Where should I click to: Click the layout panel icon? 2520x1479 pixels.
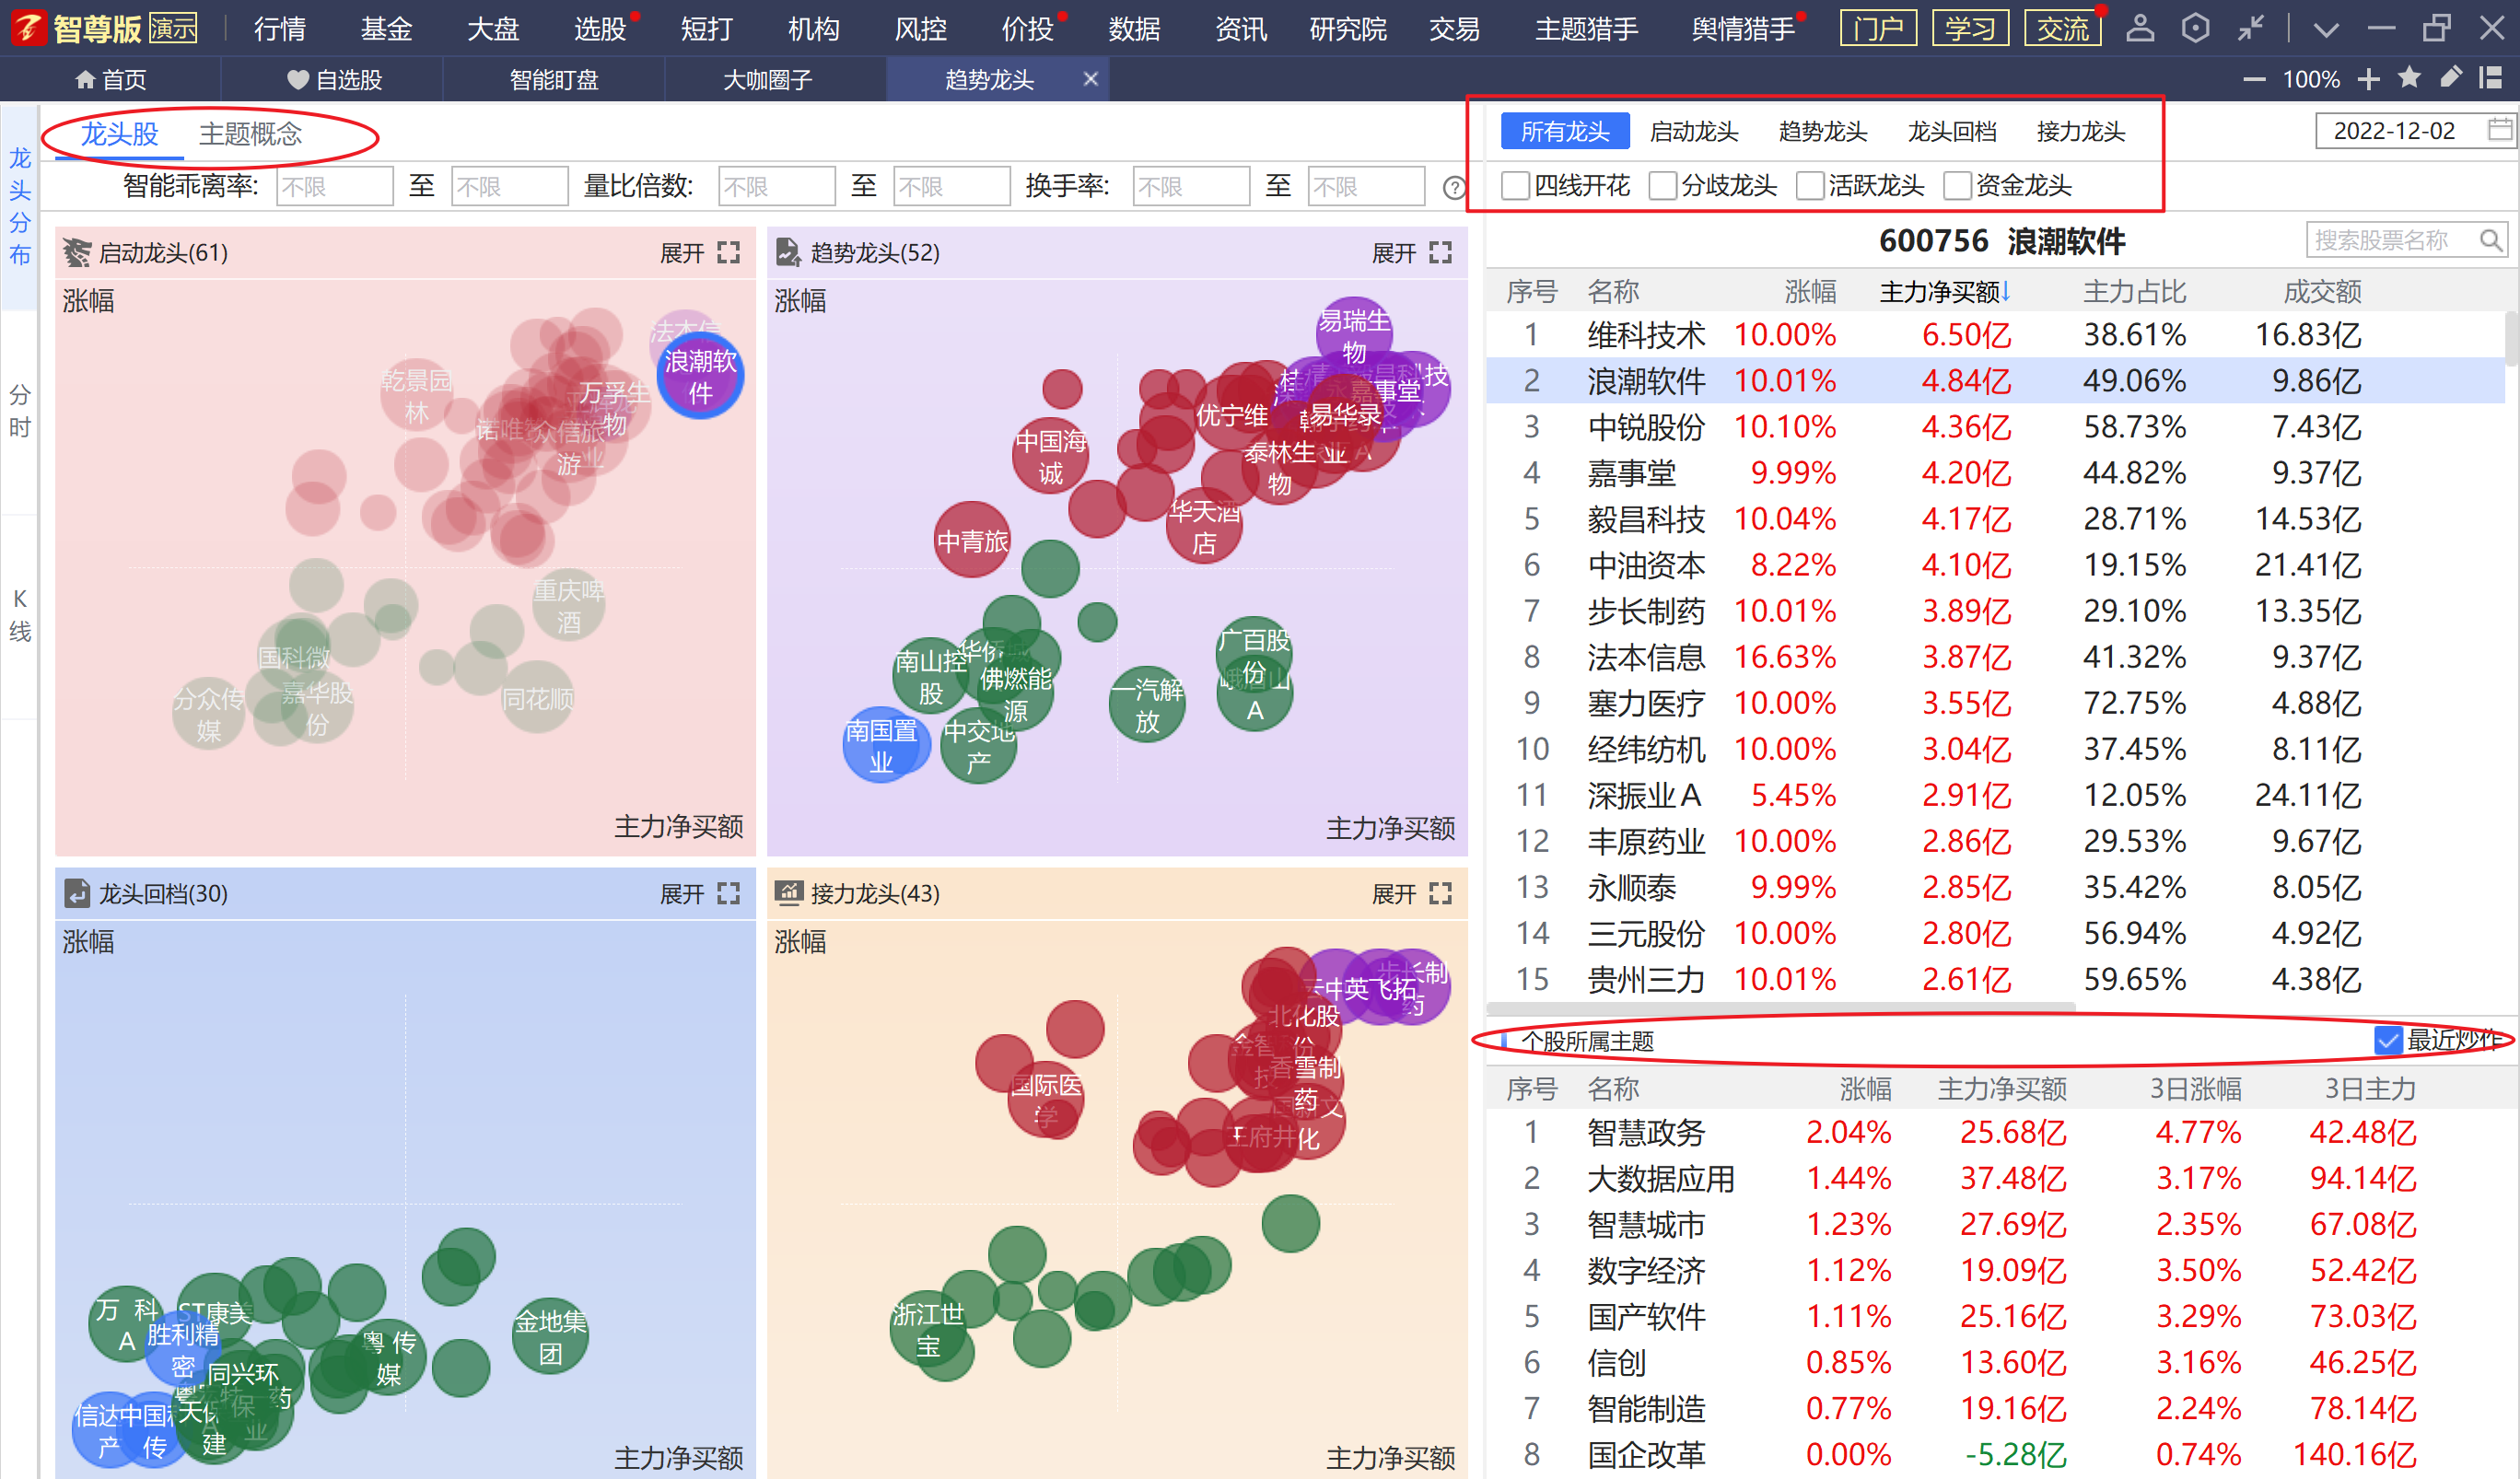tap(2490, 77)
